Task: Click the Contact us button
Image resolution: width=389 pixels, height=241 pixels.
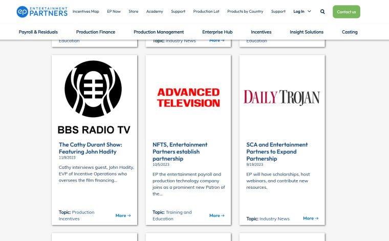Action: [x=347, y=12]
